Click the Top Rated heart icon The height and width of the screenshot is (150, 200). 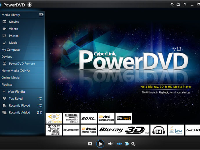(4, 98)
